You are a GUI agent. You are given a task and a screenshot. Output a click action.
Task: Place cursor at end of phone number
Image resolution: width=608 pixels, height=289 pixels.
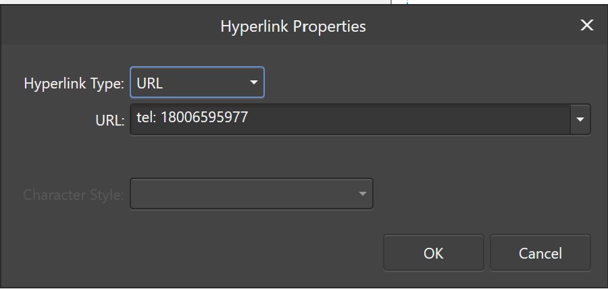click(248, 117)
